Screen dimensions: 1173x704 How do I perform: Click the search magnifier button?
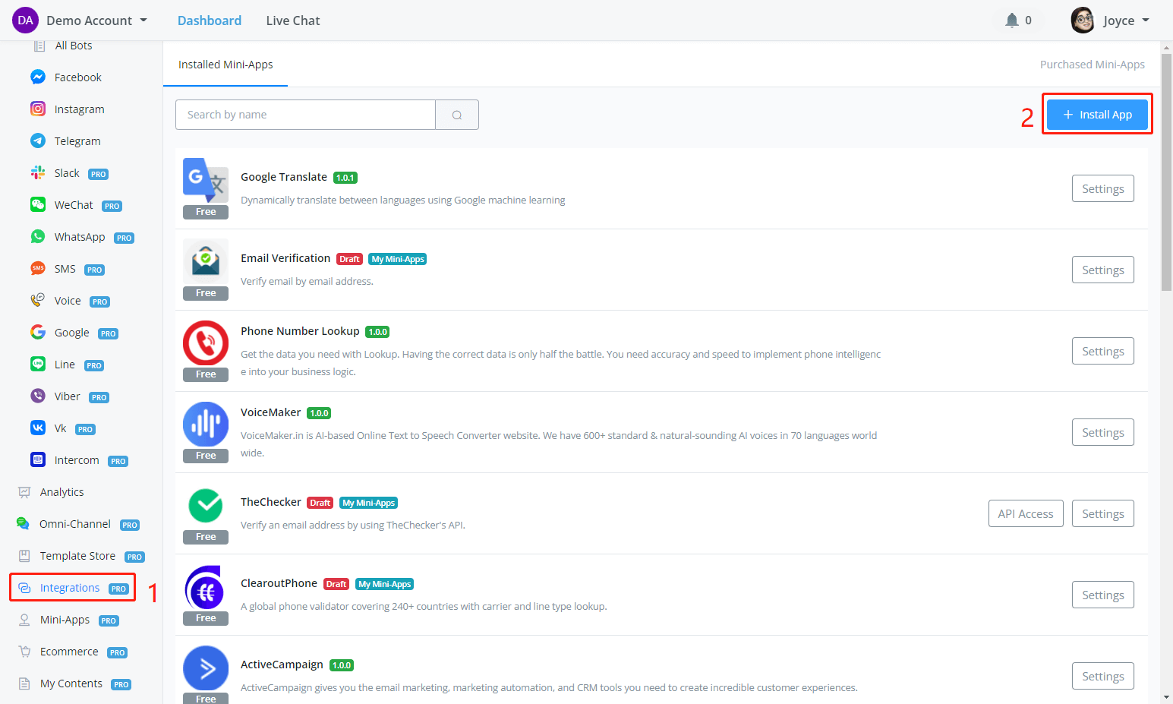click(x=457, y=115)
